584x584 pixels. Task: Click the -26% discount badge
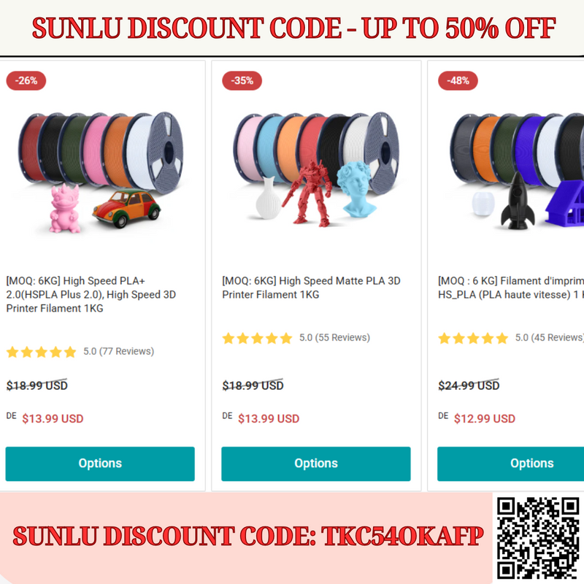point(26,80)
